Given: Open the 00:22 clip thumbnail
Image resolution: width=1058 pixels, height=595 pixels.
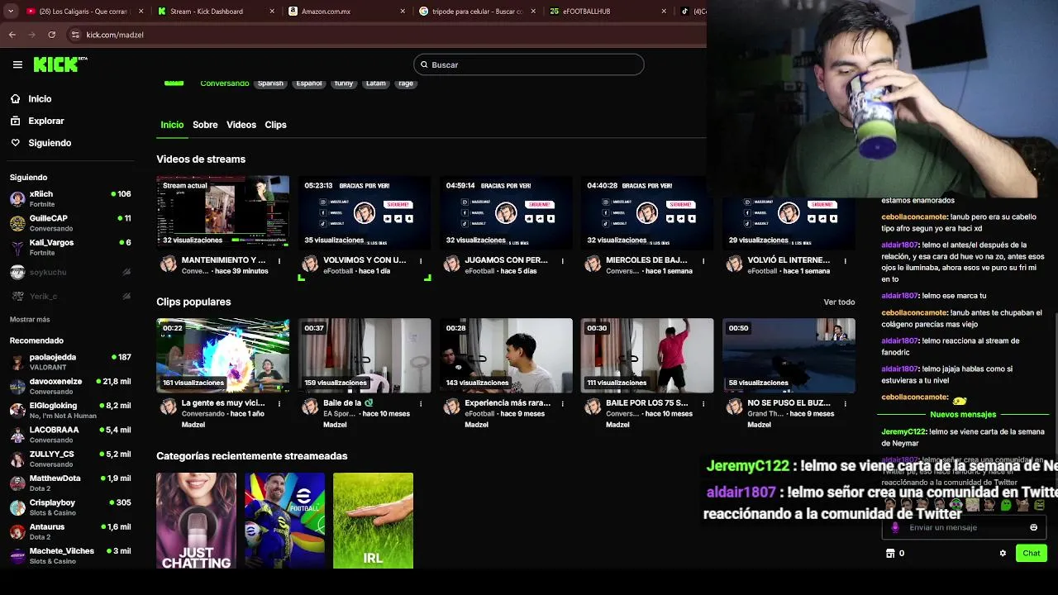Looking at the screenshot, I should 223,355.
